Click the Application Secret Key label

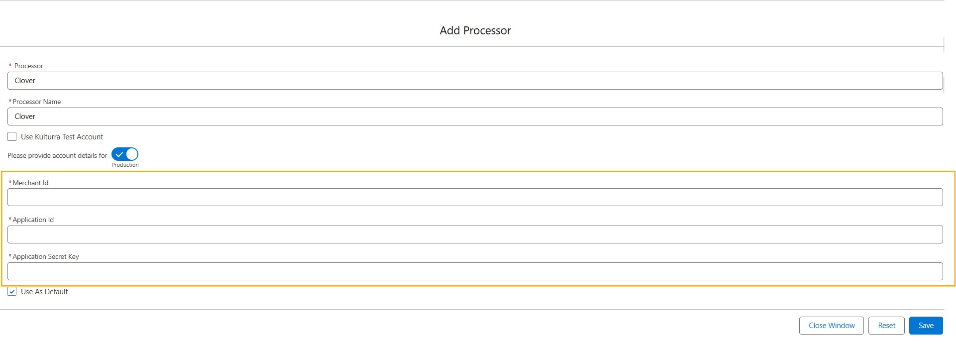tap(46, 256)
